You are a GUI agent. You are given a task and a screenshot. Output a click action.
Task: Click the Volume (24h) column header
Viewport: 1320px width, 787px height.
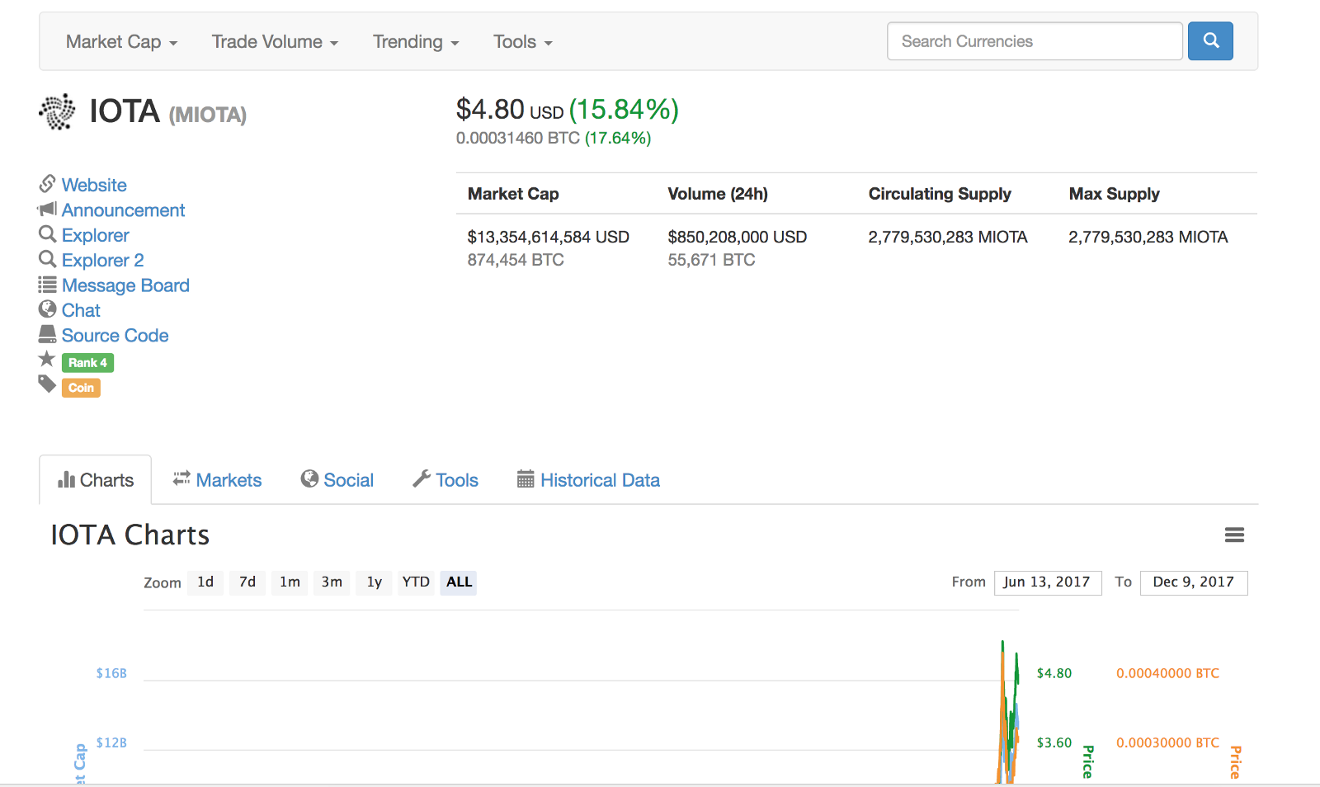[718, 194]
